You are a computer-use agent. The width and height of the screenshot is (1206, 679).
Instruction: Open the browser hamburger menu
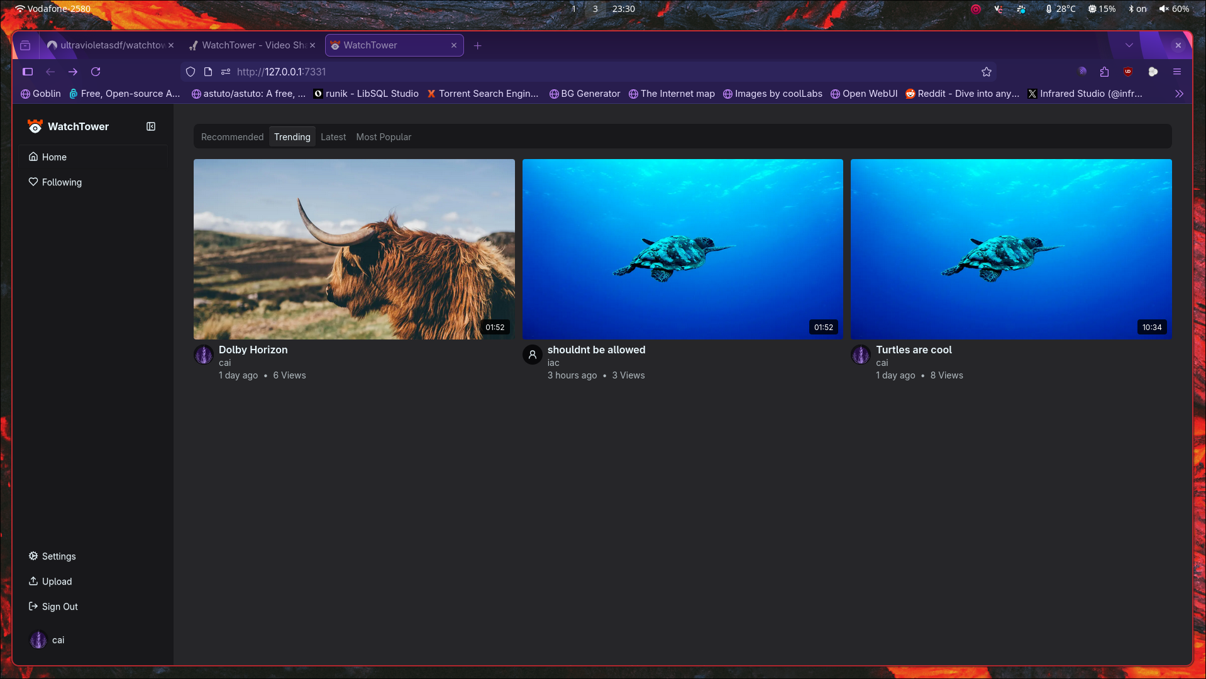tap(1177, 72)
